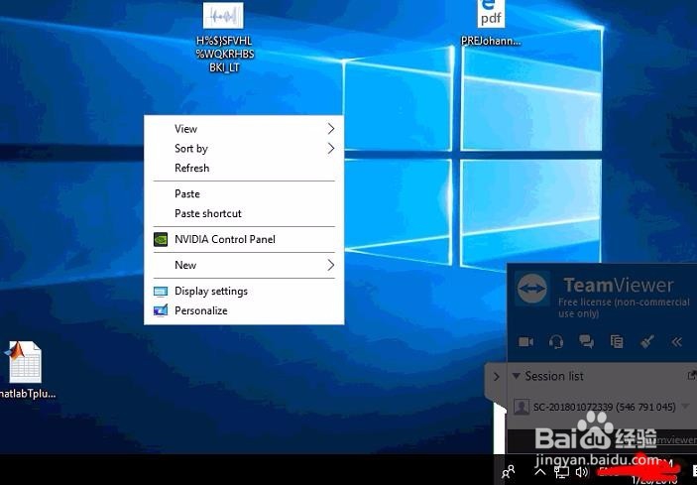Click the network icon in the system tray
697x485 pixels.
[x=561, y=472]
